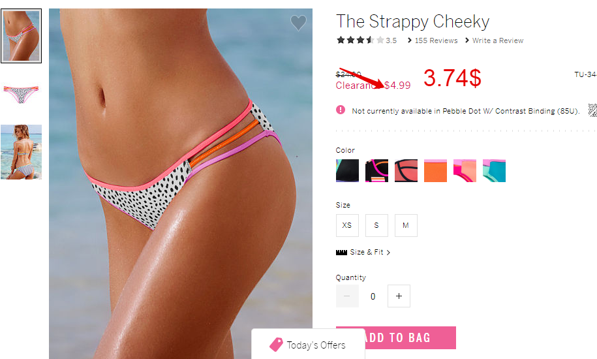
Task: Select size S
Action: (376, 225)
